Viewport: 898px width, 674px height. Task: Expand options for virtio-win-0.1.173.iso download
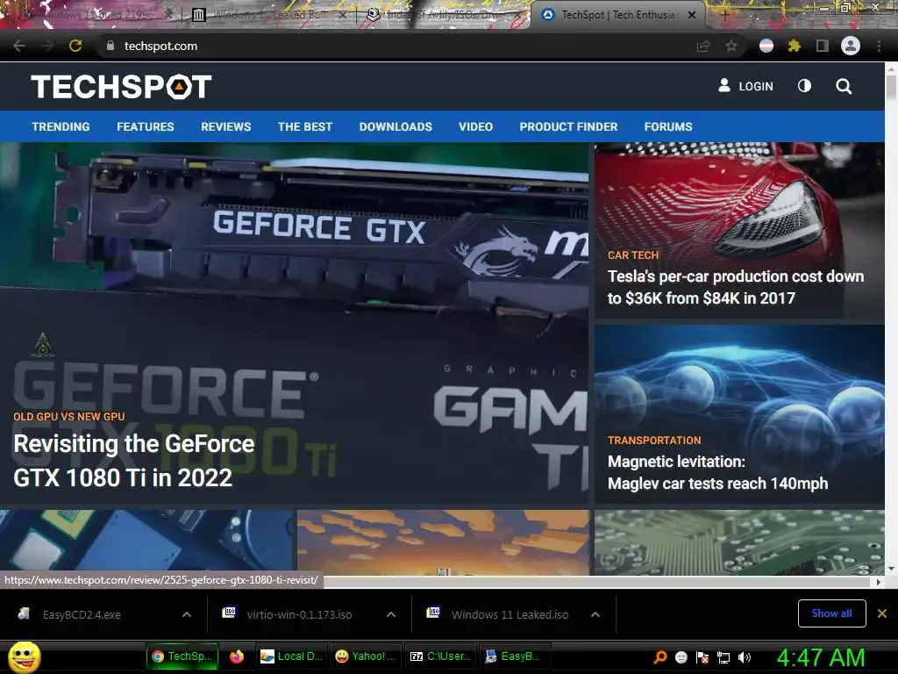(x=391, y=614)
